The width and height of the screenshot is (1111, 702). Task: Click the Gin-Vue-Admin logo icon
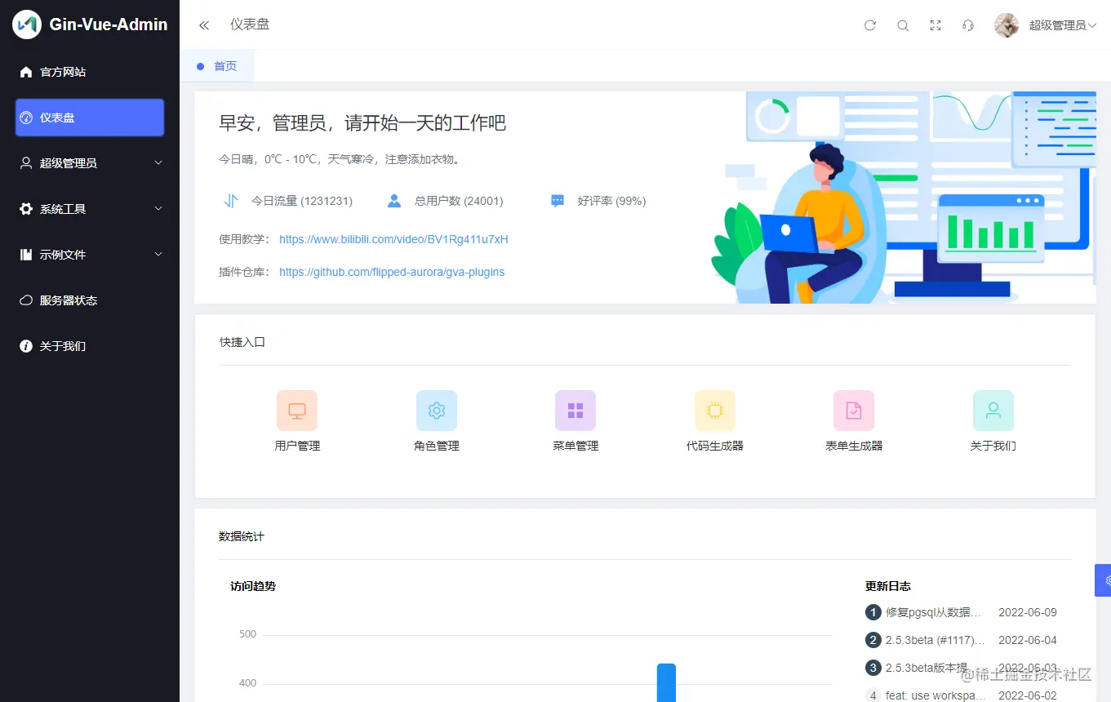pyautogui.click(x=27, y=24)
